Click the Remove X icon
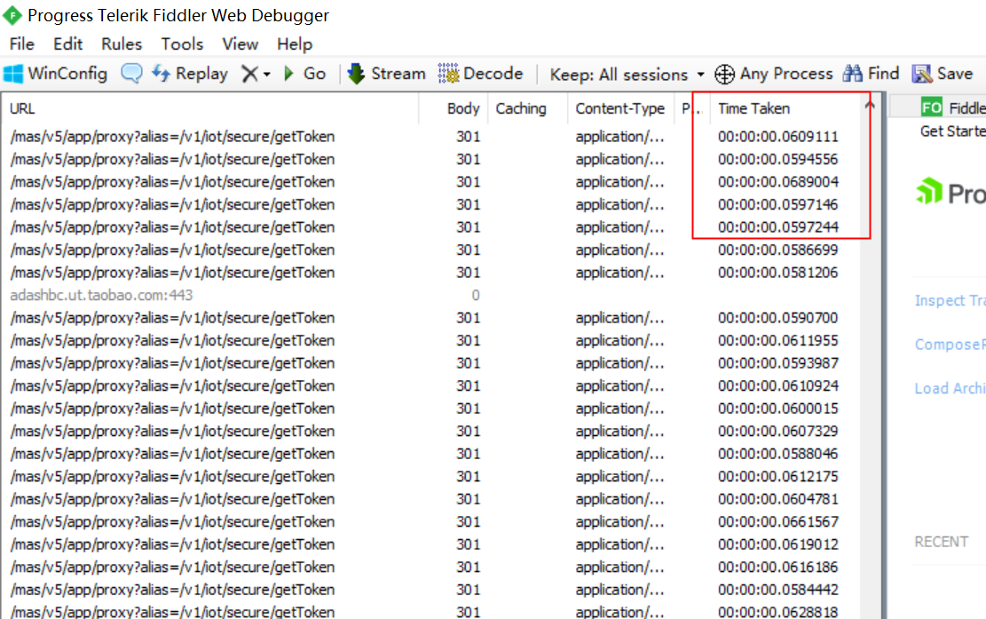 (x=249, y=75)
